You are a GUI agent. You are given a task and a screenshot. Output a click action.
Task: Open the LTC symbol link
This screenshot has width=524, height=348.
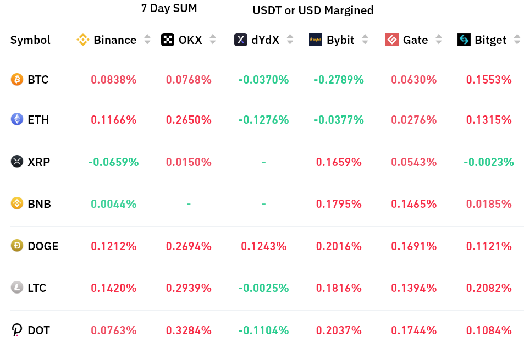(x=37, y=288)
